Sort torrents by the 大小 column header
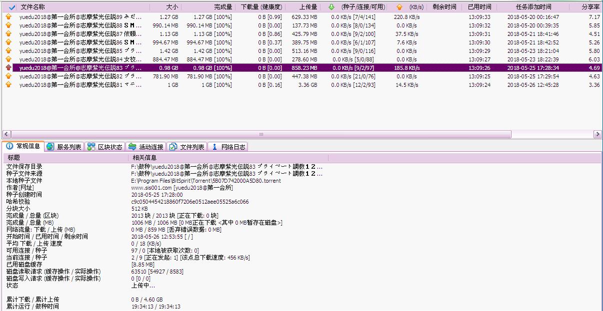This screenshot has height=311, width=603. [x=171, y=7]
